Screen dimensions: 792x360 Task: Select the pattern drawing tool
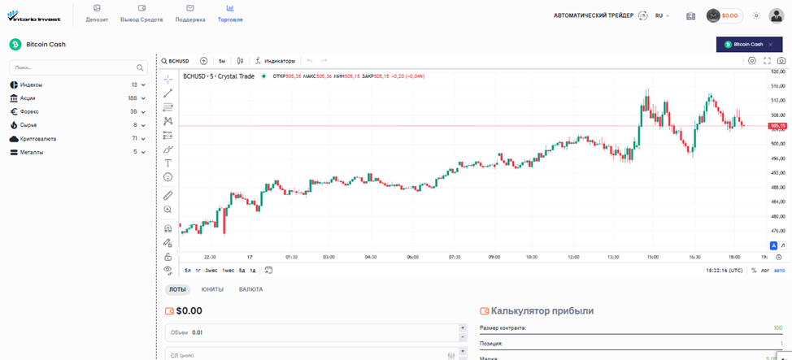coord(168,121)
